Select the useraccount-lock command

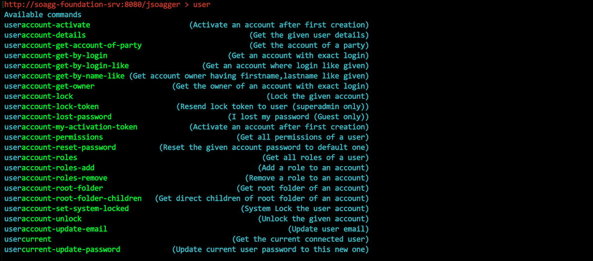[39, 96]
